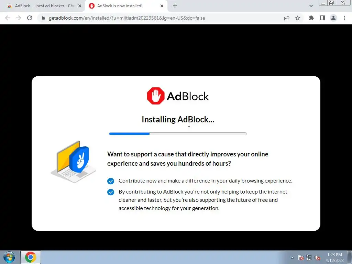Viewport: 352px width, 264px height.
Task: Show hidden system tray icons
Action: 292,257
